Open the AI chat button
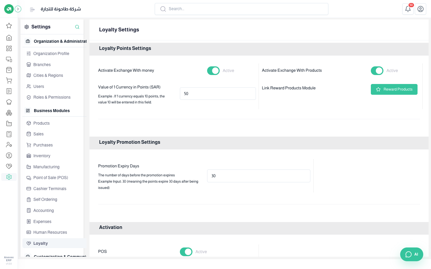Viewport: 431px width, 269px height. (412, 254)
